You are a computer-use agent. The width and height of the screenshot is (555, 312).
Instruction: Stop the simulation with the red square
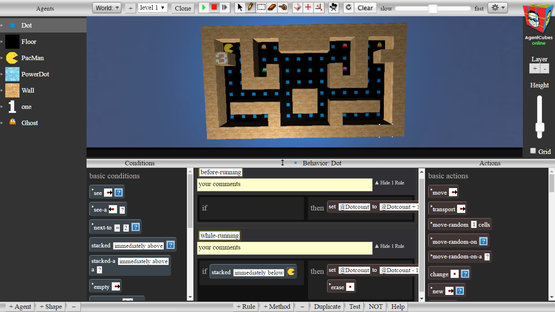(x=214, y=7)
